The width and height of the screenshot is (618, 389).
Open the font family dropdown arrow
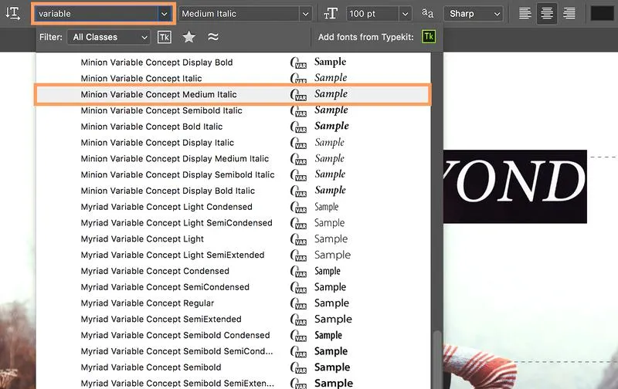click(x=164, y=14)
